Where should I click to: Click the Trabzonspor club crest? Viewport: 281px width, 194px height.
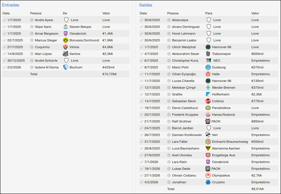coord(208,54)
